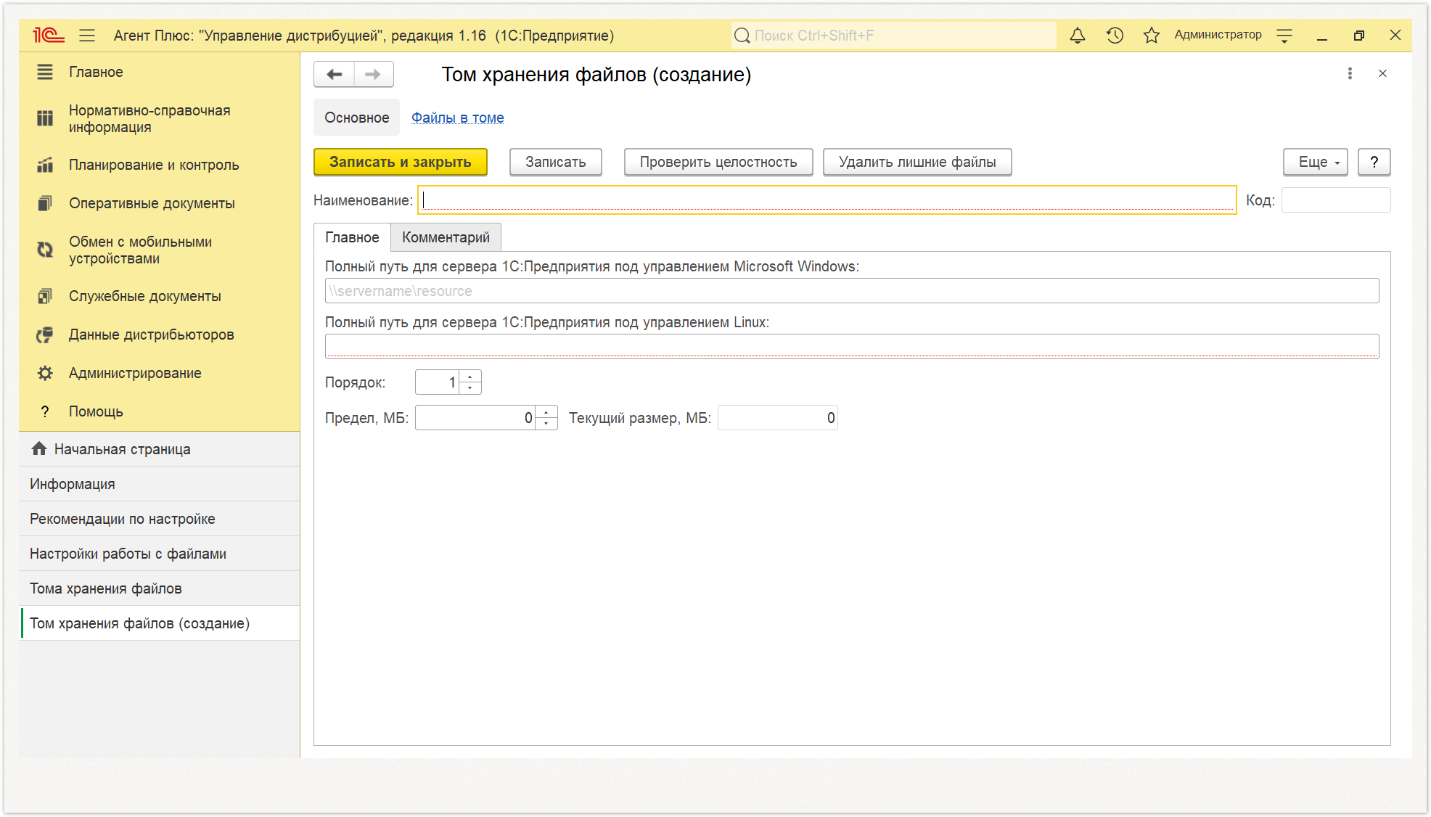Open help with the ? button
Image resolution: width=1431 pixels, height=817 pixels.
click(x=1374, y=162)
